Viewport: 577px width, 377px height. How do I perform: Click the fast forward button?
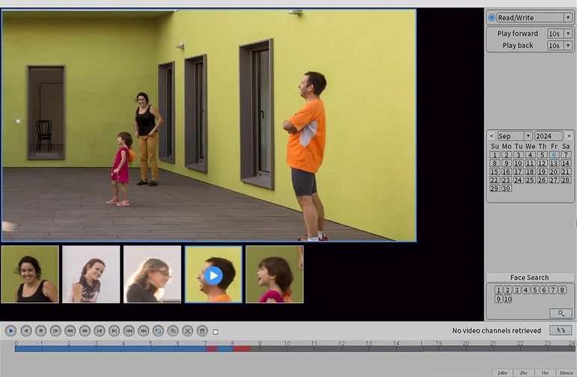coord(85,331)
